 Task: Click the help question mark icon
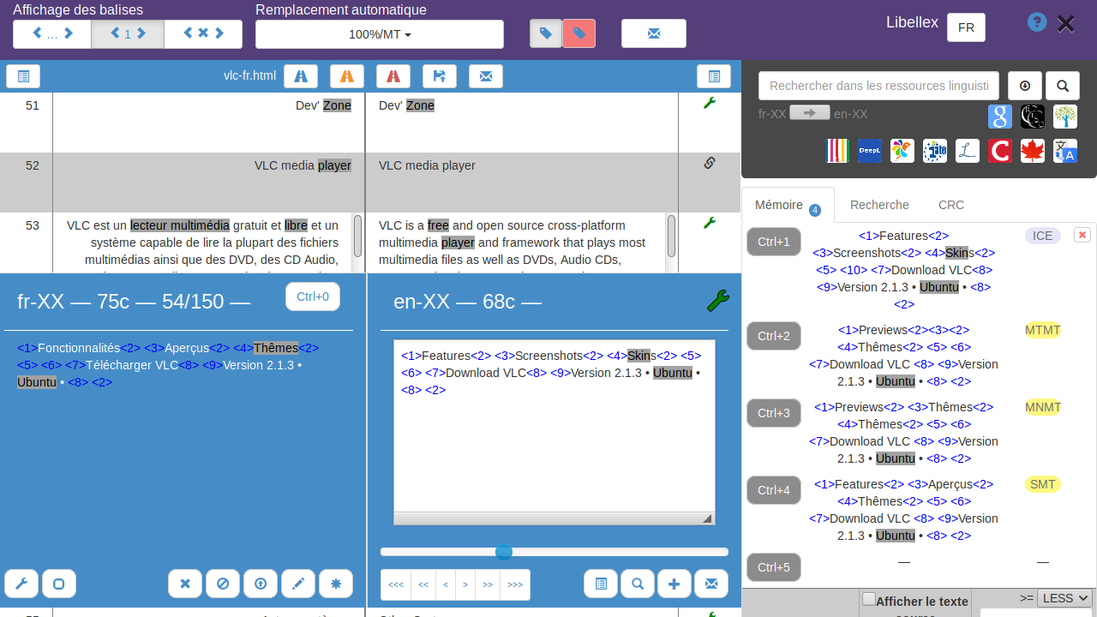pyautogui.click(x=1037, y=21)
